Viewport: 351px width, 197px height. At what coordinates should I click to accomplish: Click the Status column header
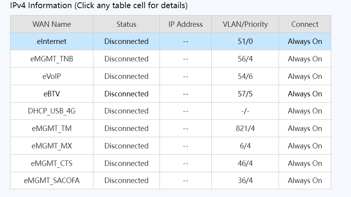click(x=126, y=24)
